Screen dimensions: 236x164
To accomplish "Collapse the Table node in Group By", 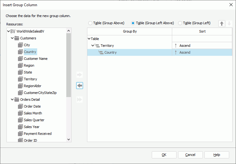I will tap(89, 39).
